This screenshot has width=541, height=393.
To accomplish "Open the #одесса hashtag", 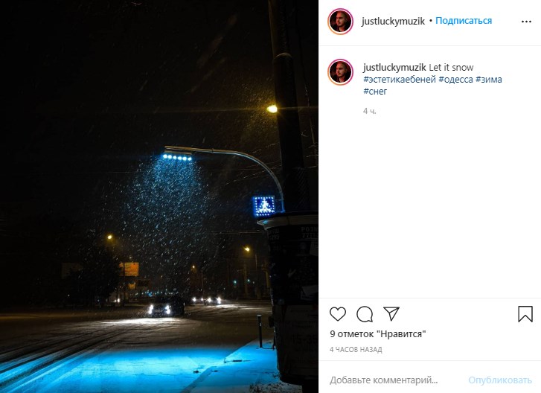I will [455, 80].
